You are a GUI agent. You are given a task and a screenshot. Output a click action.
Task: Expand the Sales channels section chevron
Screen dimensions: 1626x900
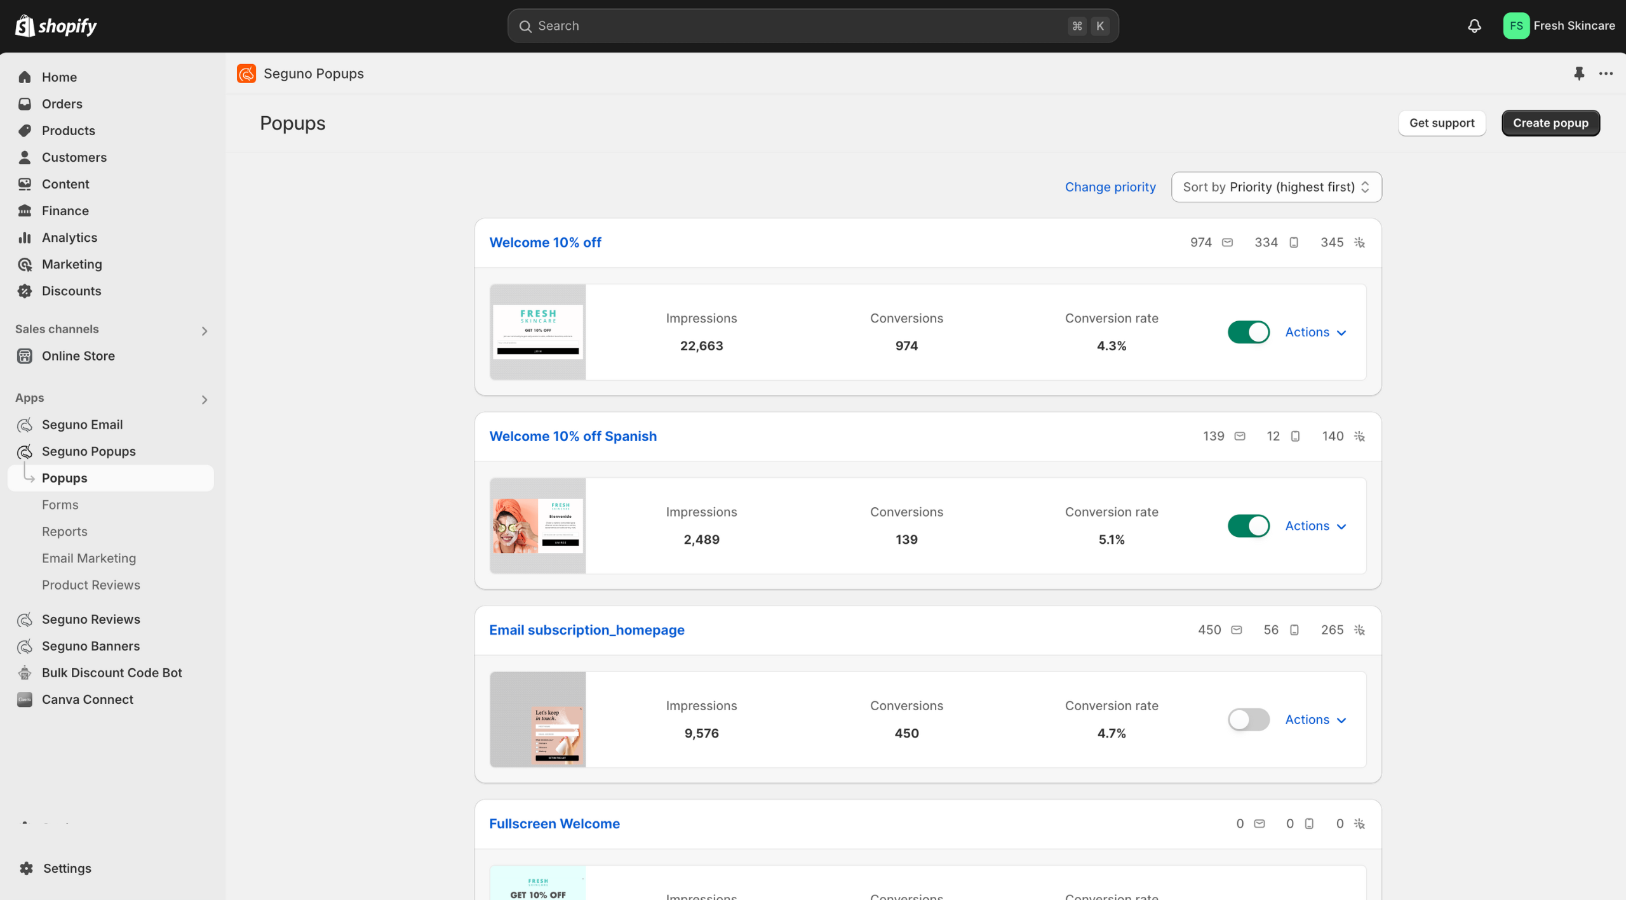[x=204, y=331]
